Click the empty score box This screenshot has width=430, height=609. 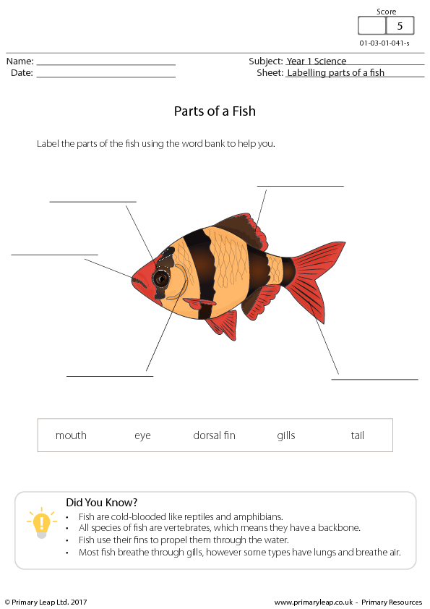371,26
